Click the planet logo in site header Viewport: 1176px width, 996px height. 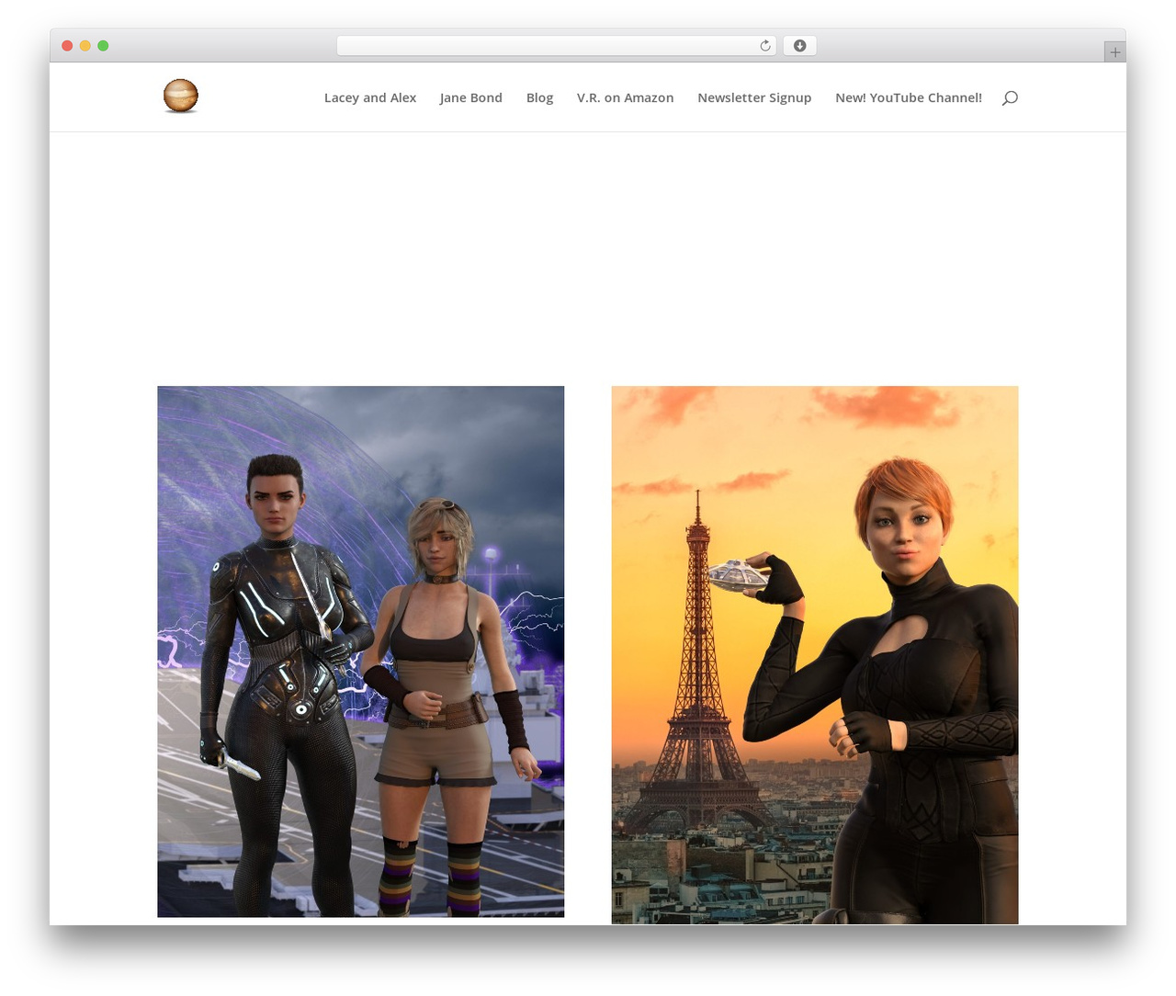pos(180,96)
